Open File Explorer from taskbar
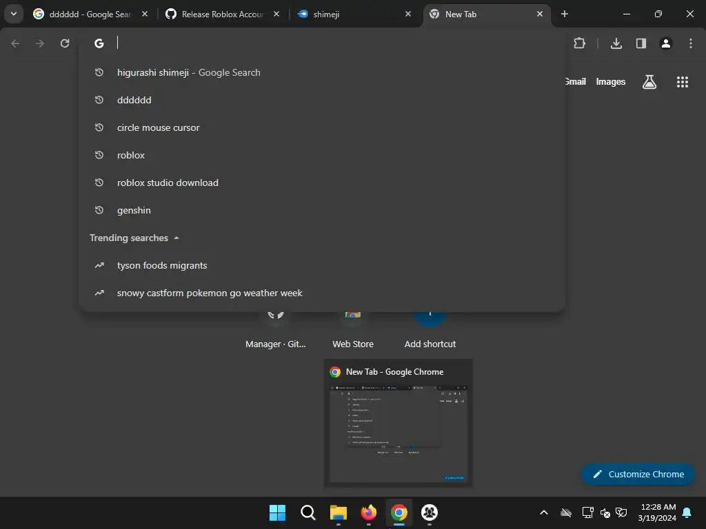Image resolution: width=706 pixels, height=529 pixels. point(338,512)
